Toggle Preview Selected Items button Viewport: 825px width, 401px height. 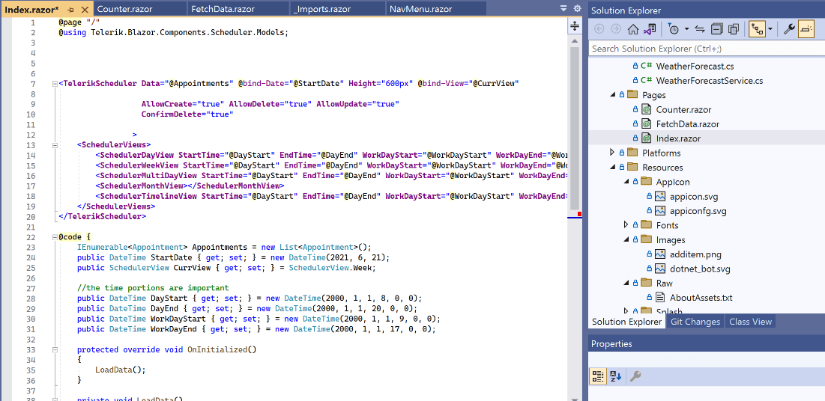(806, 29)
